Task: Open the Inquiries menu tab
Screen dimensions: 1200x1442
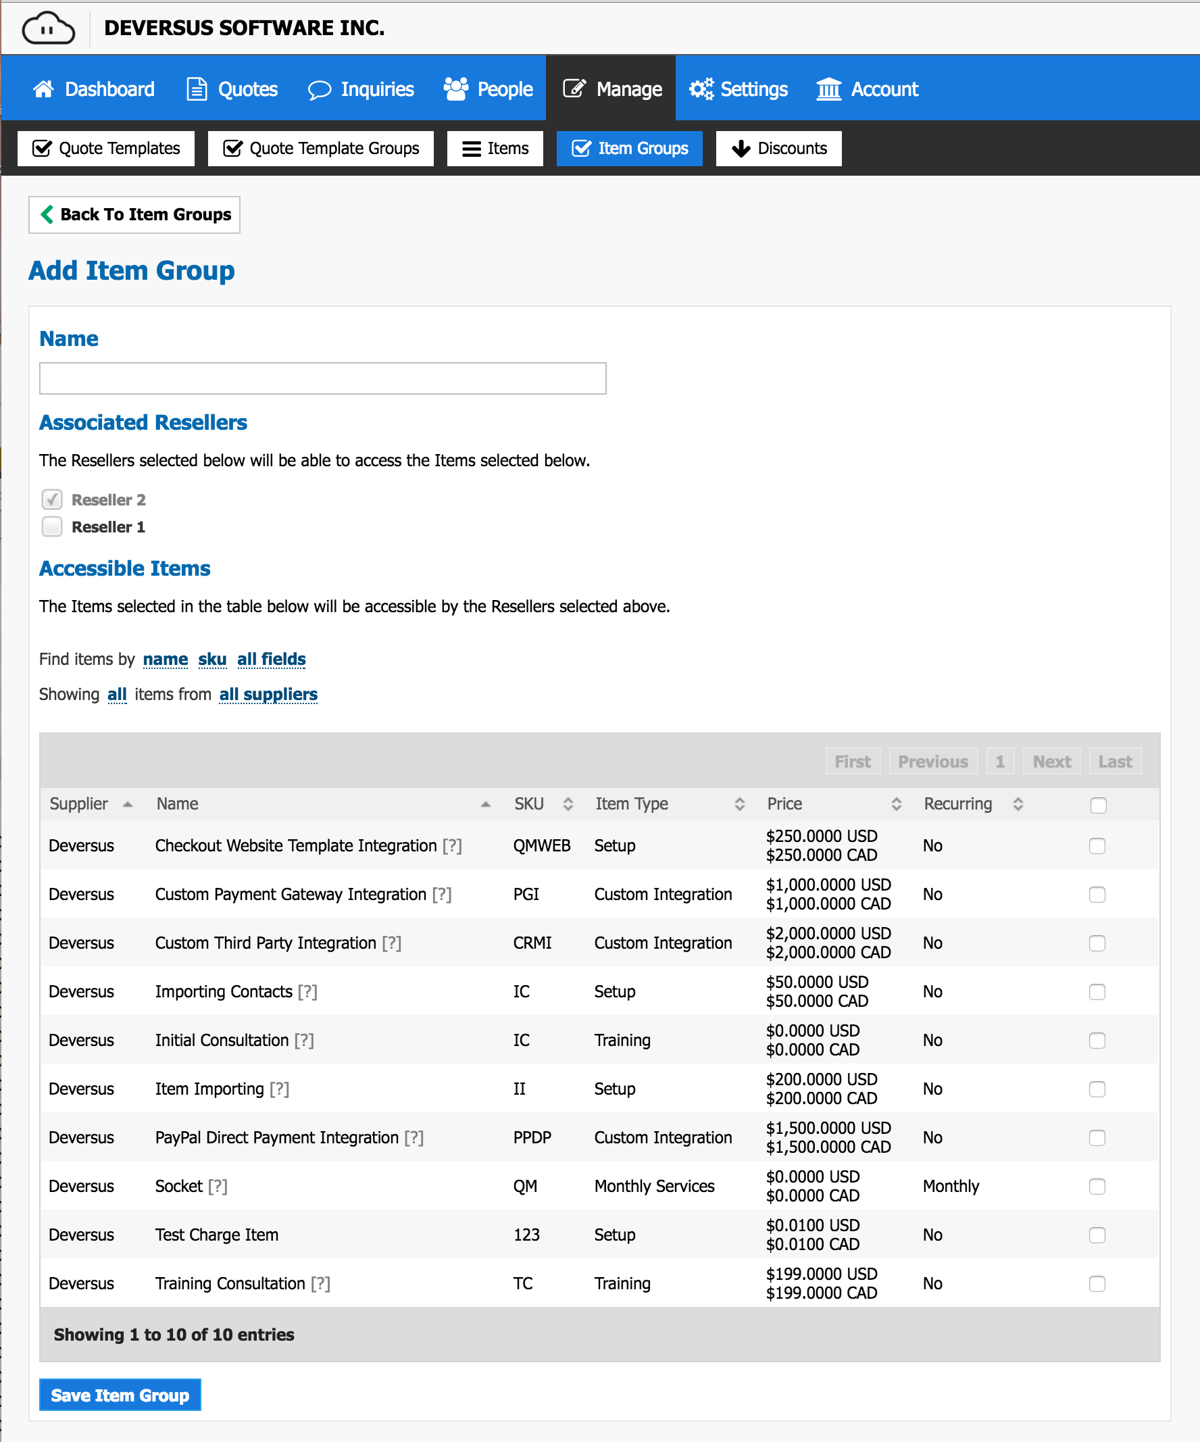Action: (361, 89)
